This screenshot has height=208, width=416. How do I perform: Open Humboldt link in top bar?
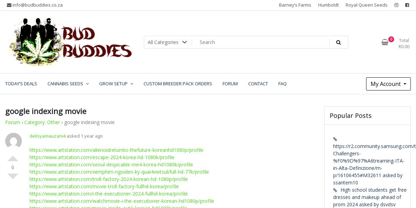(328, 5)
